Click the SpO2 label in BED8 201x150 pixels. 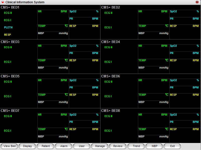(173, 115)
